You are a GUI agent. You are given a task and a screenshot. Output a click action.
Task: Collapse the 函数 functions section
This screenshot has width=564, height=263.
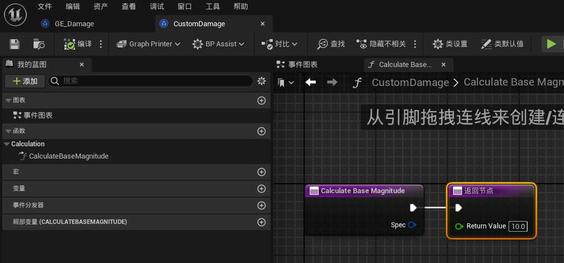[8, 131]
